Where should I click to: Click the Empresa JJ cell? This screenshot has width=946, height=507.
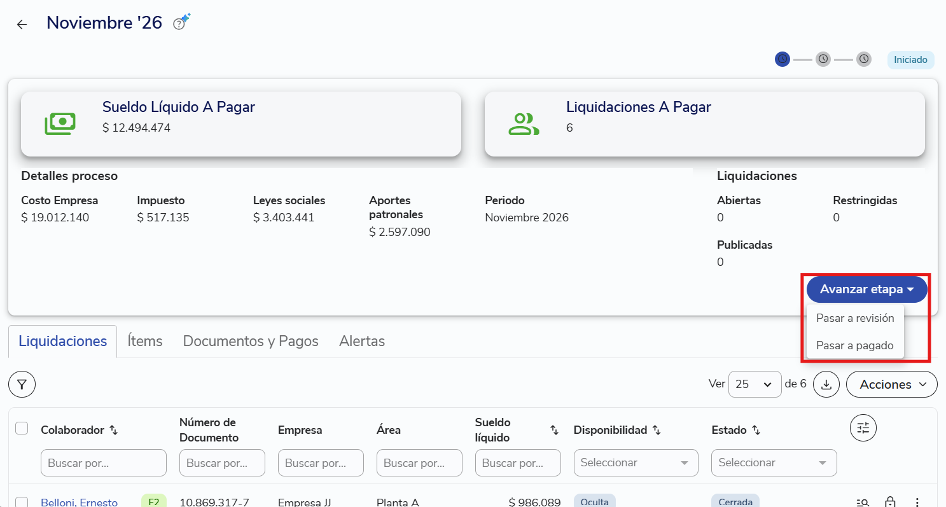[x=304, y=503]
